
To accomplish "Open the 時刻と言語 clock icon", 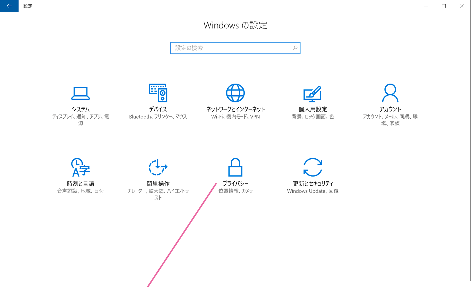I will [80, 167].
